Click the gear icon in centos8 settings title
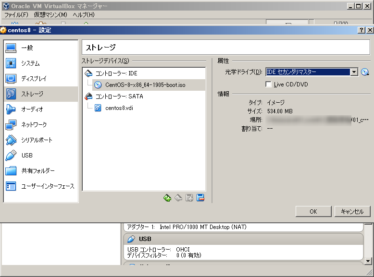 (3, 30)
